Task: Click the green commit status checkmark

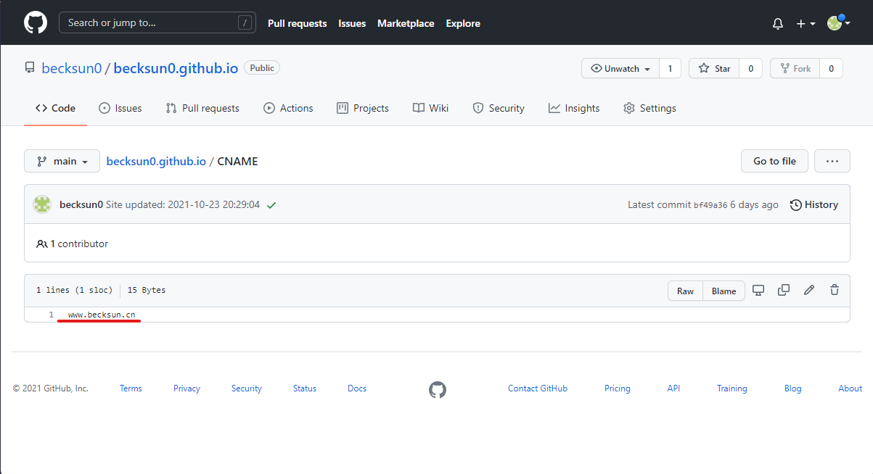Action: tap(271, 205)
